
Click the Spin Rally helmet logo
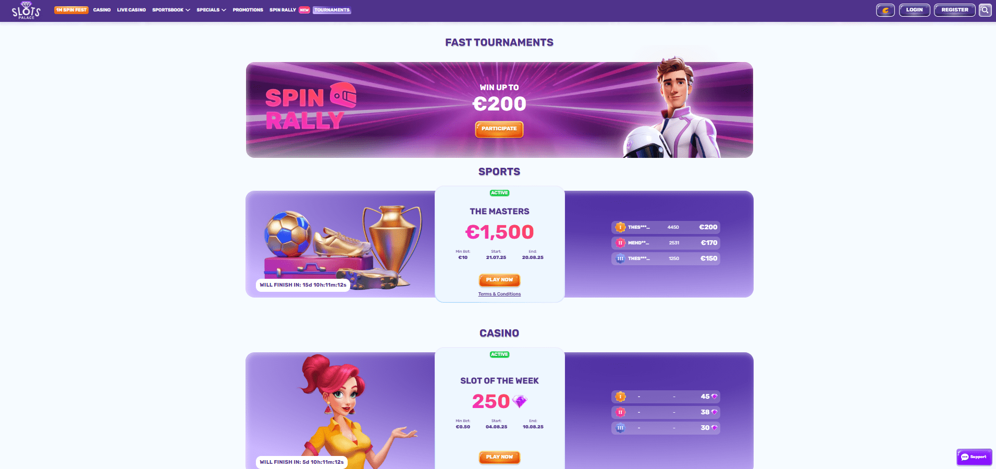click(x=343, y=95)
